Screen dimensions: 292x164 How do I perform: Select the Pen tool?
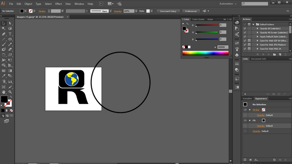(x=4, y=34)
